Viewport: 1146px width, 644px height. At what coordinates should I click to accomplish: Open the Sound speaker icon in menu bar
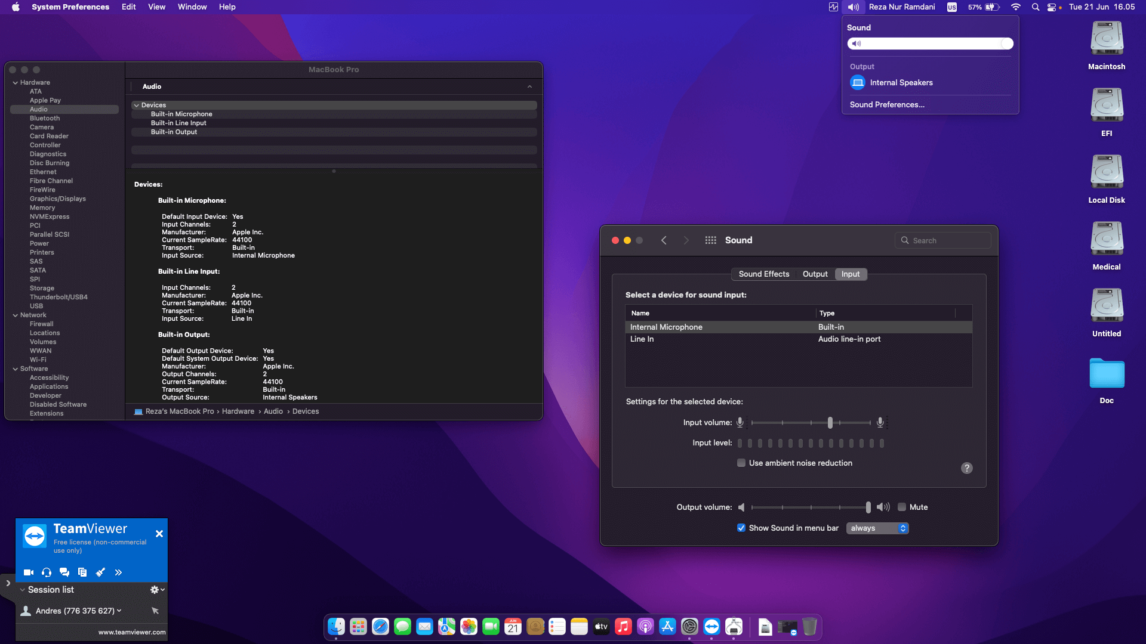tap(853, 7)
